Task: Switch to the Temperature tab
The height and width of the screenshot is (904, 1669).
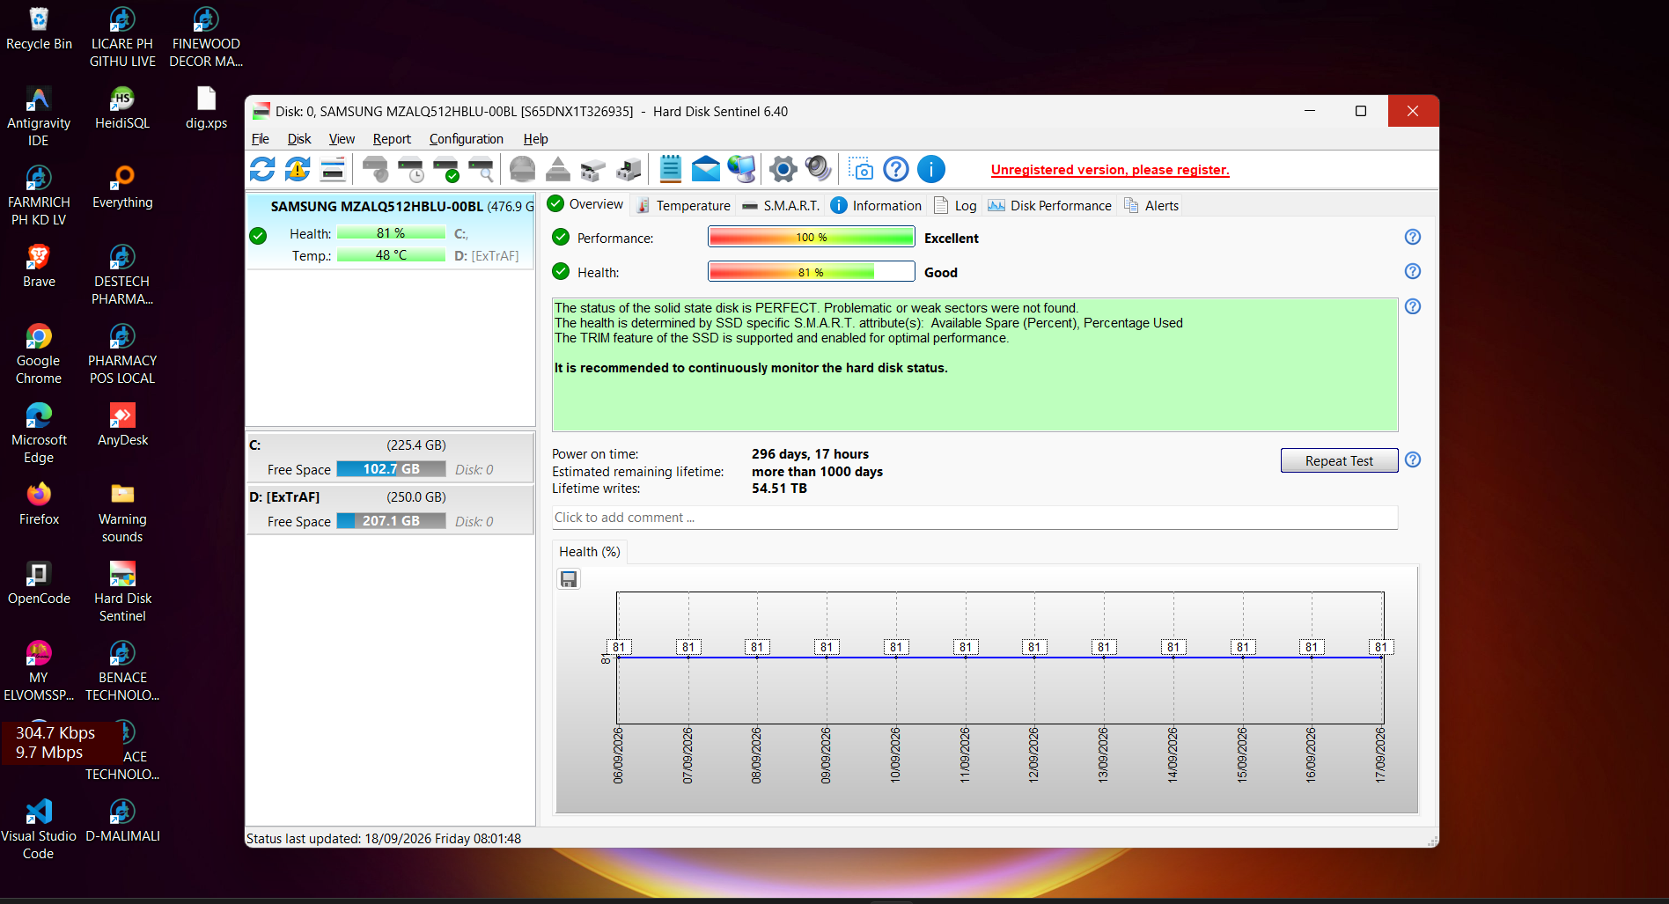Action: (683, 206)
